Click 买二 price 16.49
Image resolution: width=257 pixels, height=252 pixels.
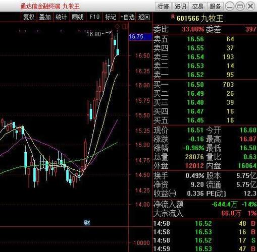pos(195,93)
